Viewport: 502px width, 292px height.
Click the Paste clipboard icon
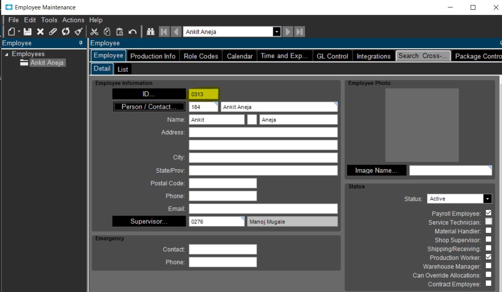coord(120,32)
